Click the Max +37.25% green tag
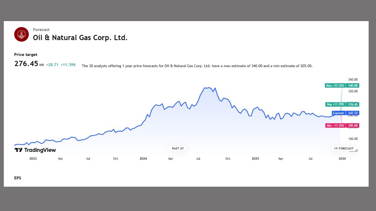Image resolution: width=376 pixels, height=211 pixels. click(x=335, y=86)
